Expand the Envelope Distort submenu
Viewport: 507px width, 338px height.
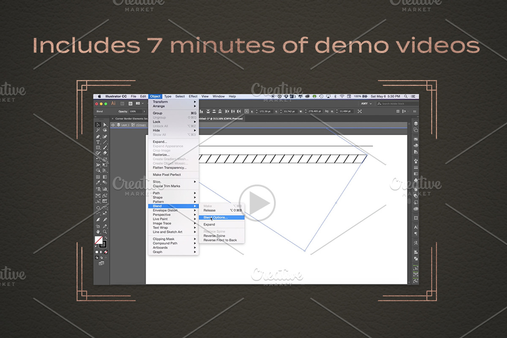[x=174, y=210]
